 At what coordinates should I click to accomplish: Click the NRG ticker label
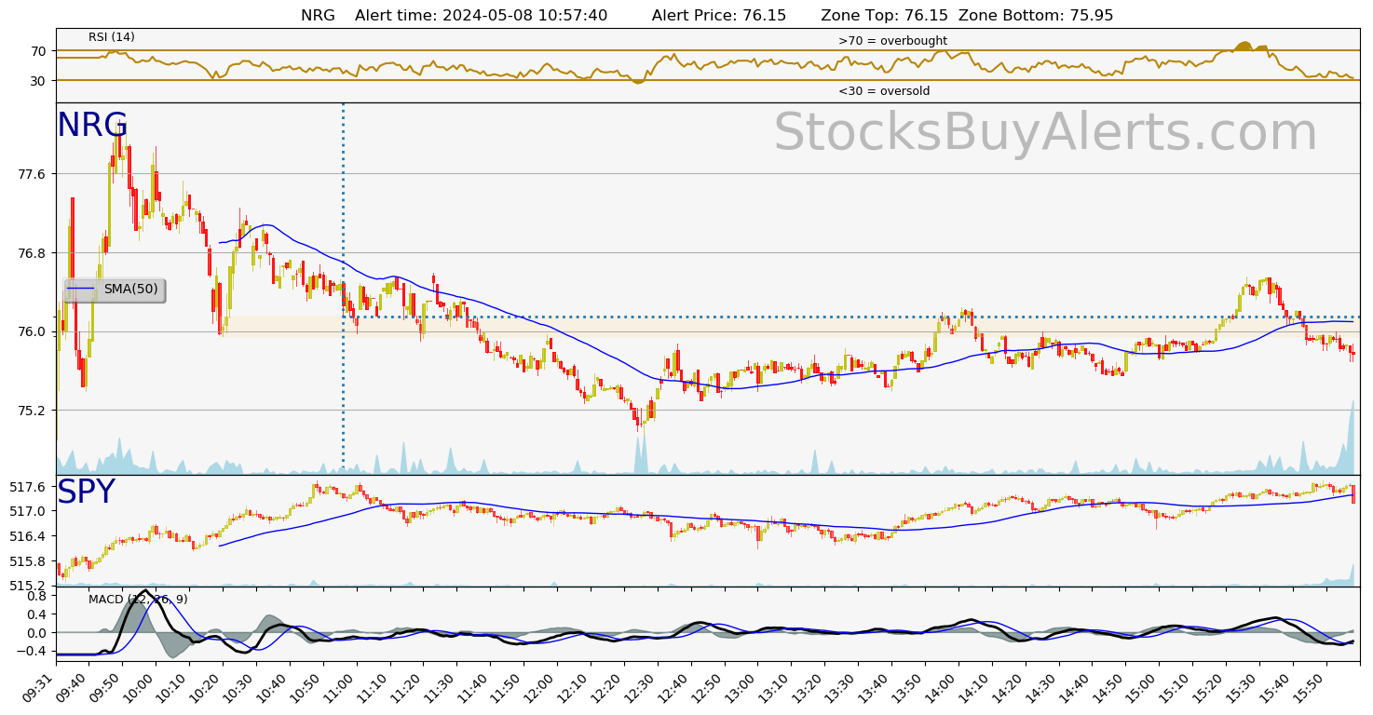pos(92,126)
